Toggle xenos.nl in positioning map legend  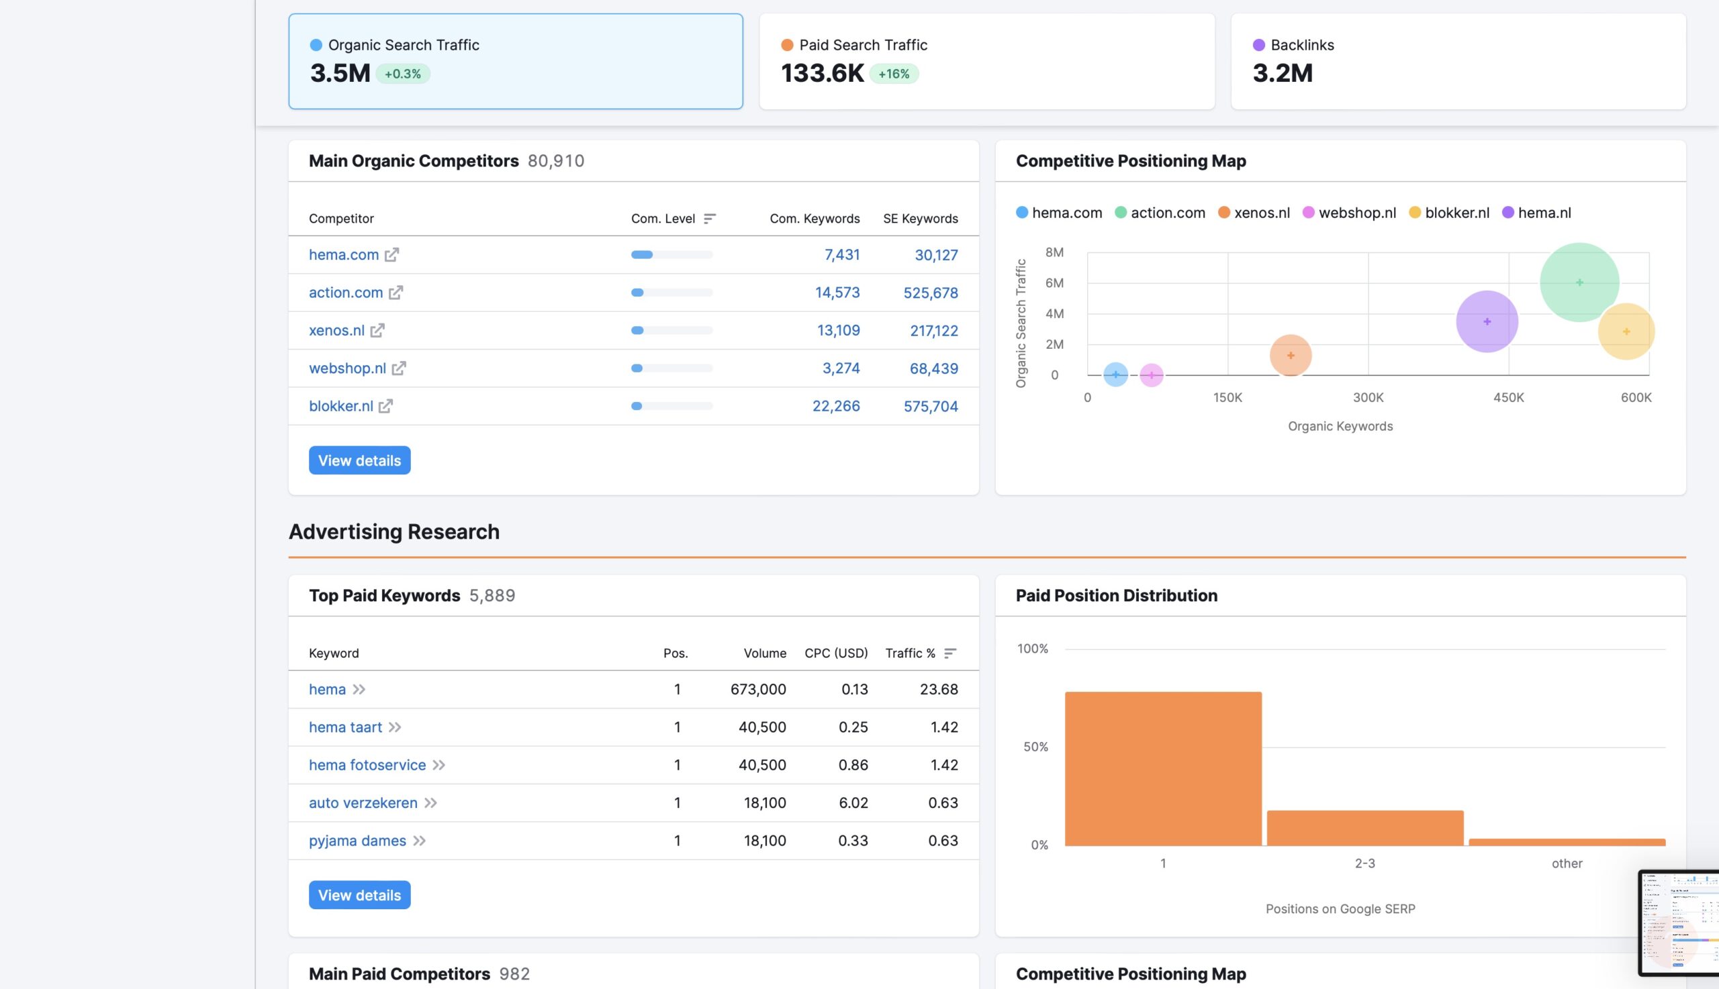pyautogui.click(x=1254, y=213)
